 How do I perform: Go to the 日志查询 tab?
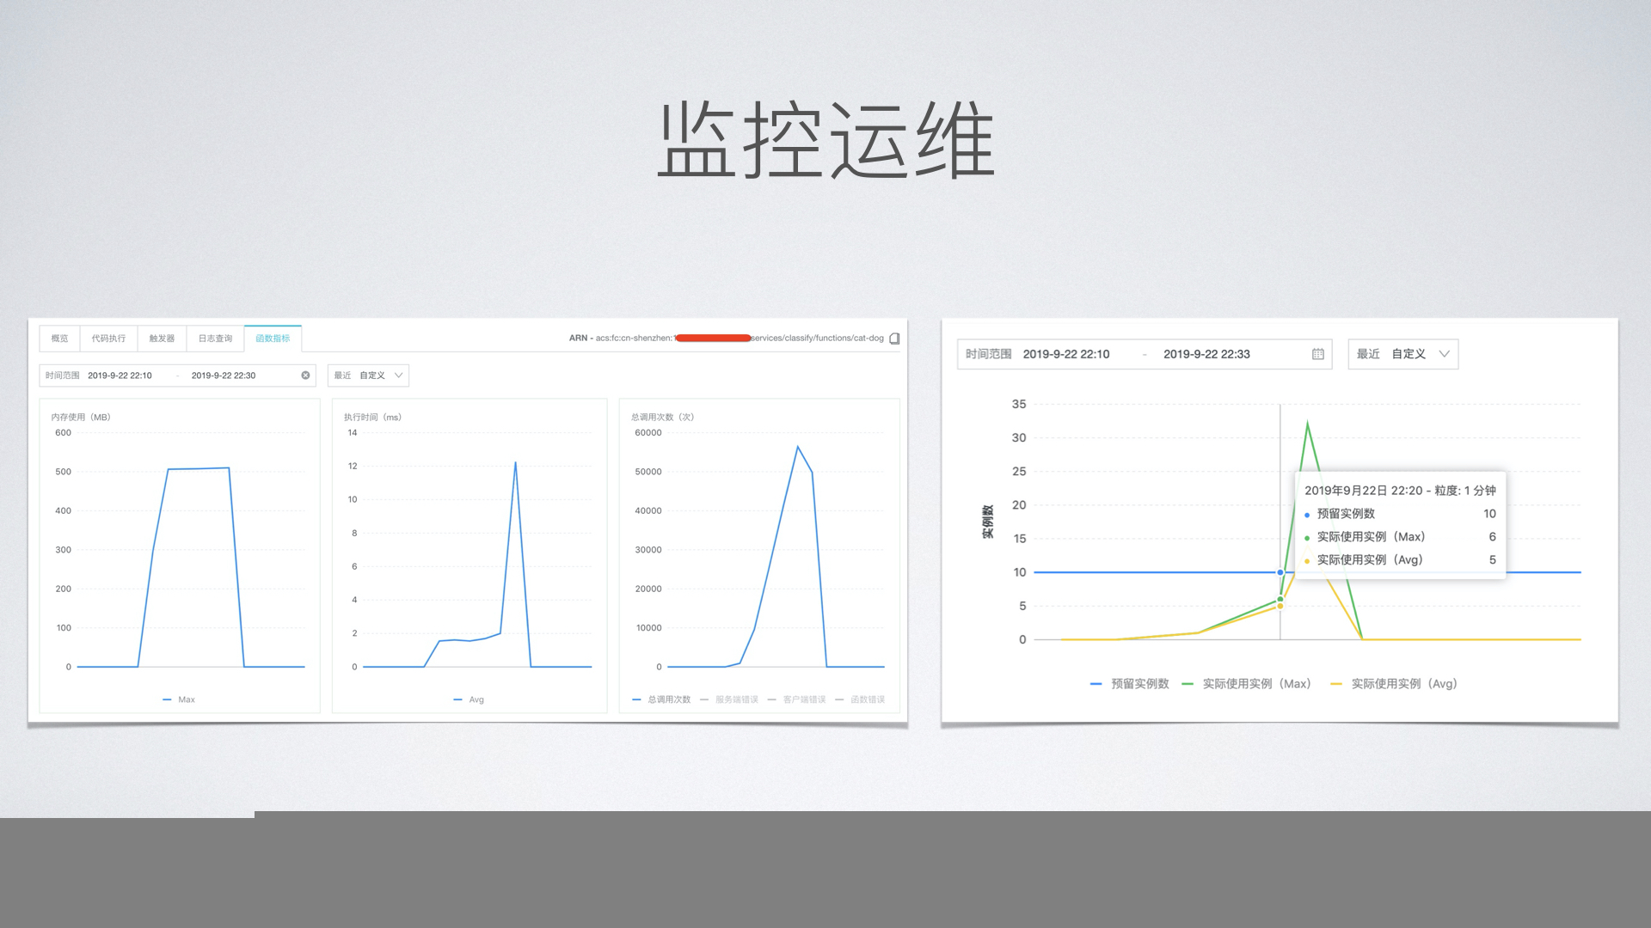click(x=215, y=339)
